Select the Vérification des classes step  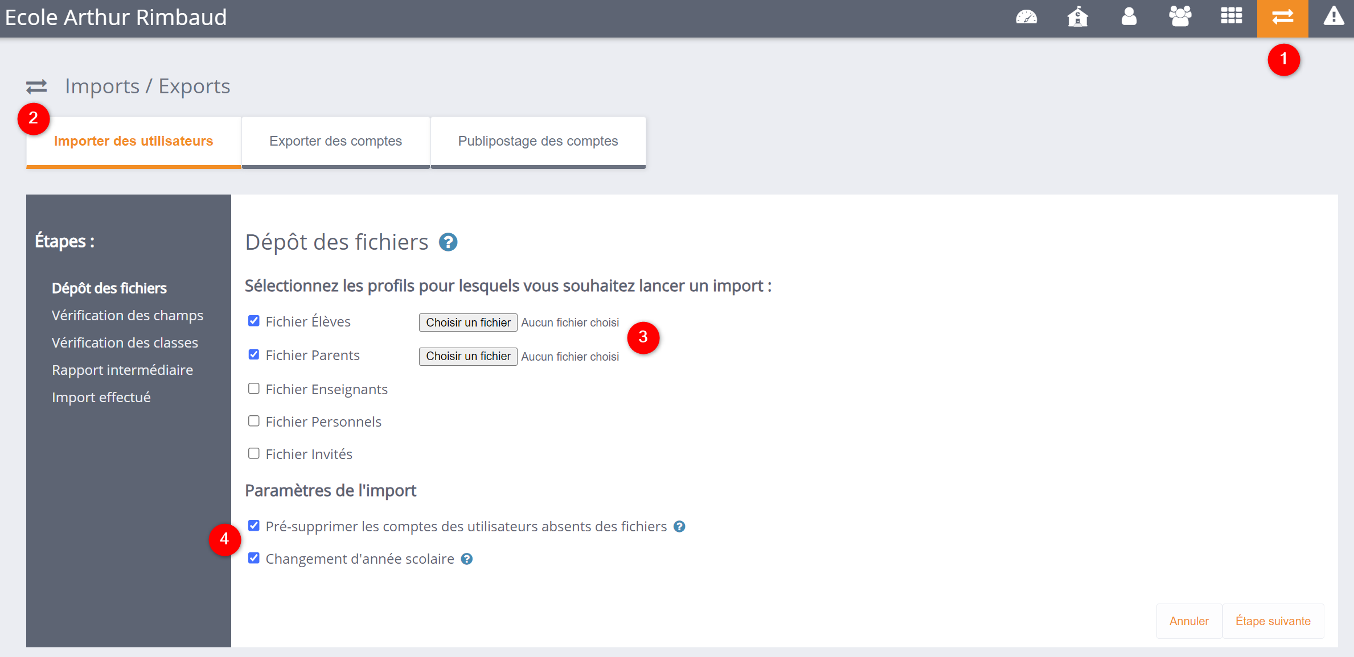click(125, 343)
